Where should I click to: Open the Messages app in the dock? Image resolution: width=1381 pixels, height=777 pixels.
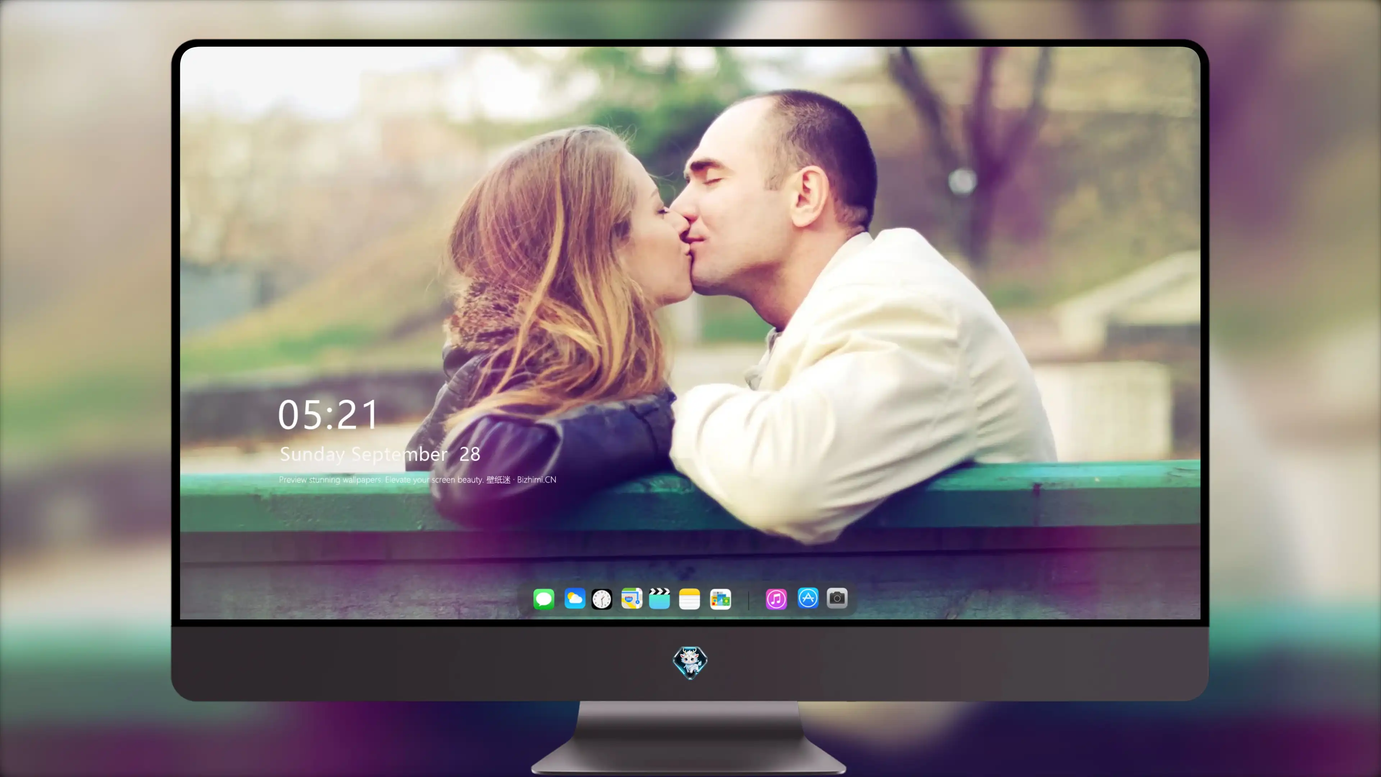pyautogui.click(x=544, y=599)
